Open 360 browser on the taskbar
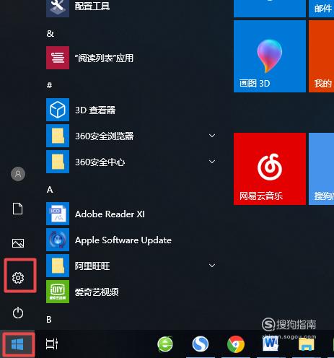 pyautogui.click(x=165, y=344)
